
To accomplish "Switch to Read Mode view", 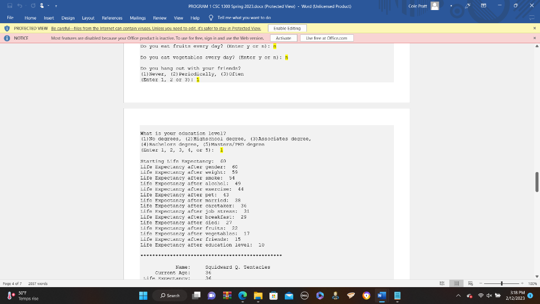I will click(442, 283).
